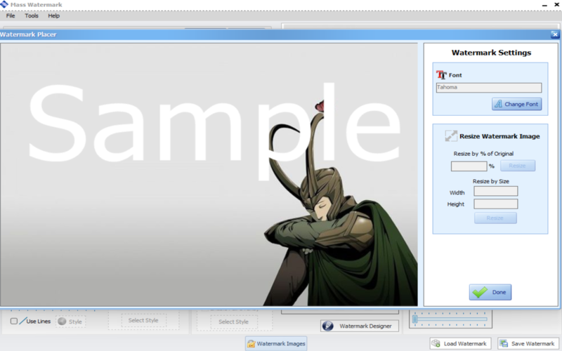Click the resize percentage input field
The image size is (562, 351).
[x=469, y=166]
